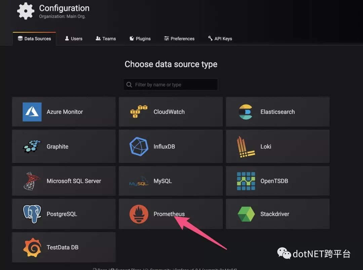363x270 pixels.
Task: Focus the Filter by name or type field
Action: pos(170,84)
